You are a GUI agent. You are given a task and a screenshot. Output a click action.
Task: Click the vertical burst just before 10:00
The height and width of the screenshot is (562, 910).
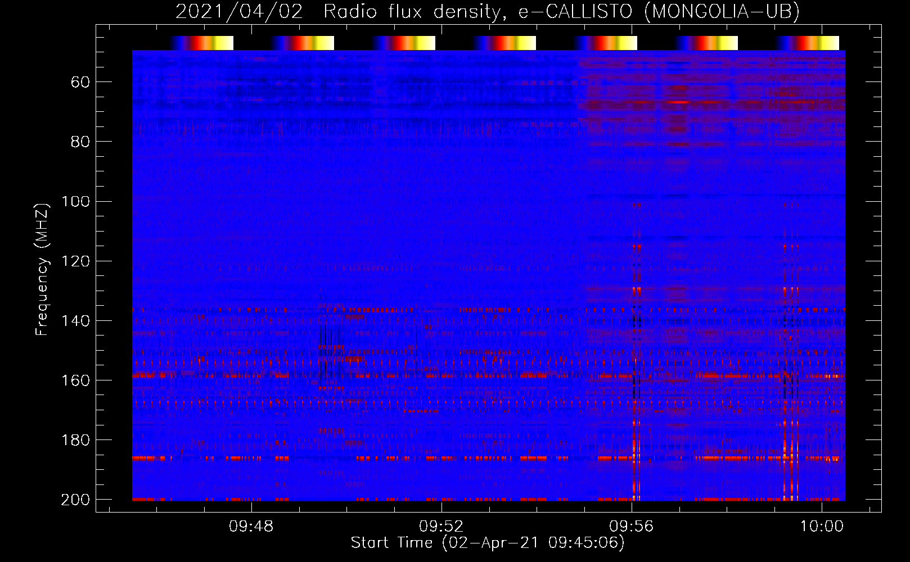pos(791,351)
